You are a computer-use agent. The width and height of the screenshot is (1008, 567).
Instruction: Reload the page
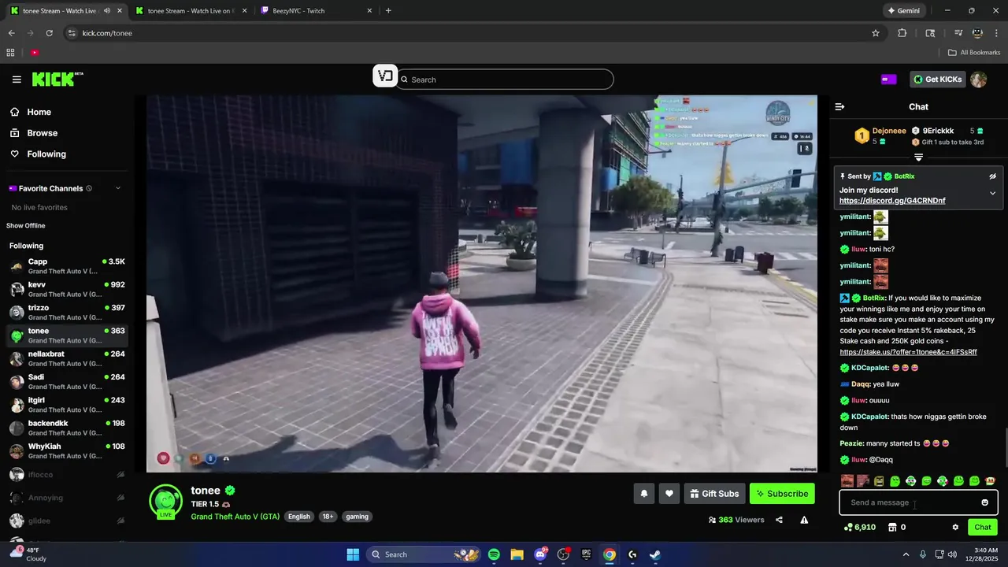coord(49,33)
